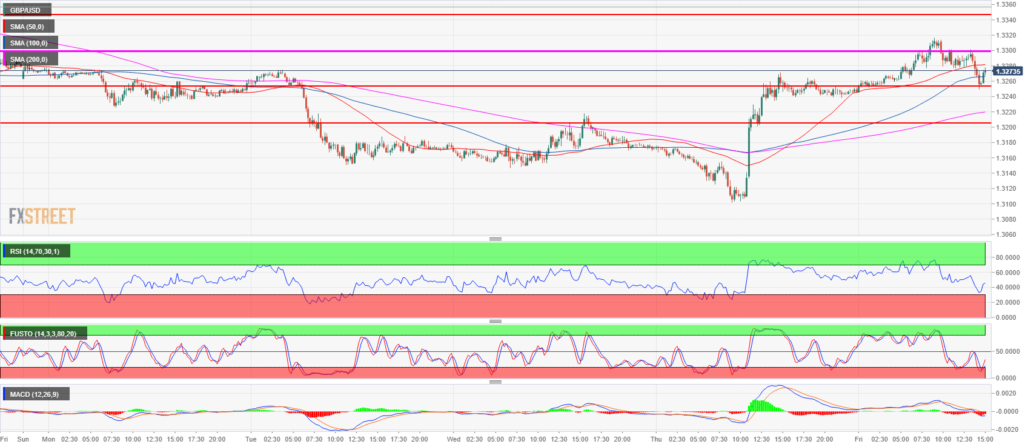Click the 1.3140 price axis label
This screenshot has width=1034, height=447.
[x=1006, y=173]
